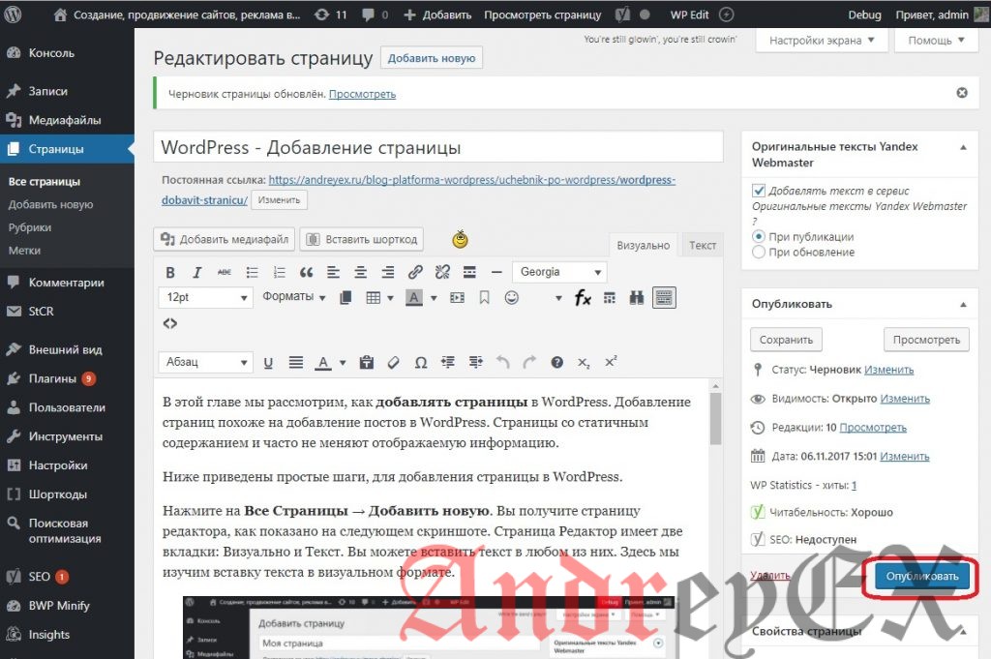
Task: Insert a blockquote
Action: (307, 272)
